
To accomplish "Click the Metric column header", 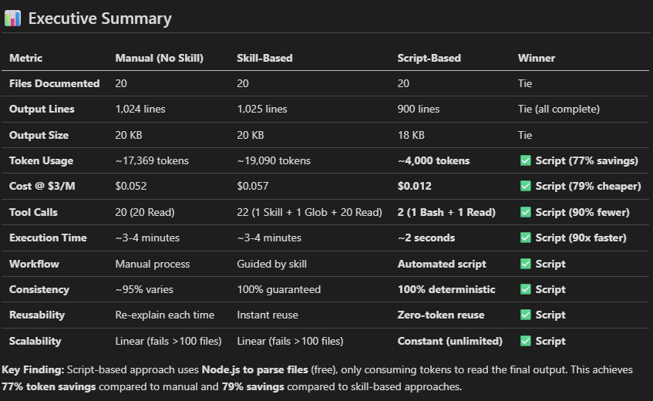I will [25, 58].
